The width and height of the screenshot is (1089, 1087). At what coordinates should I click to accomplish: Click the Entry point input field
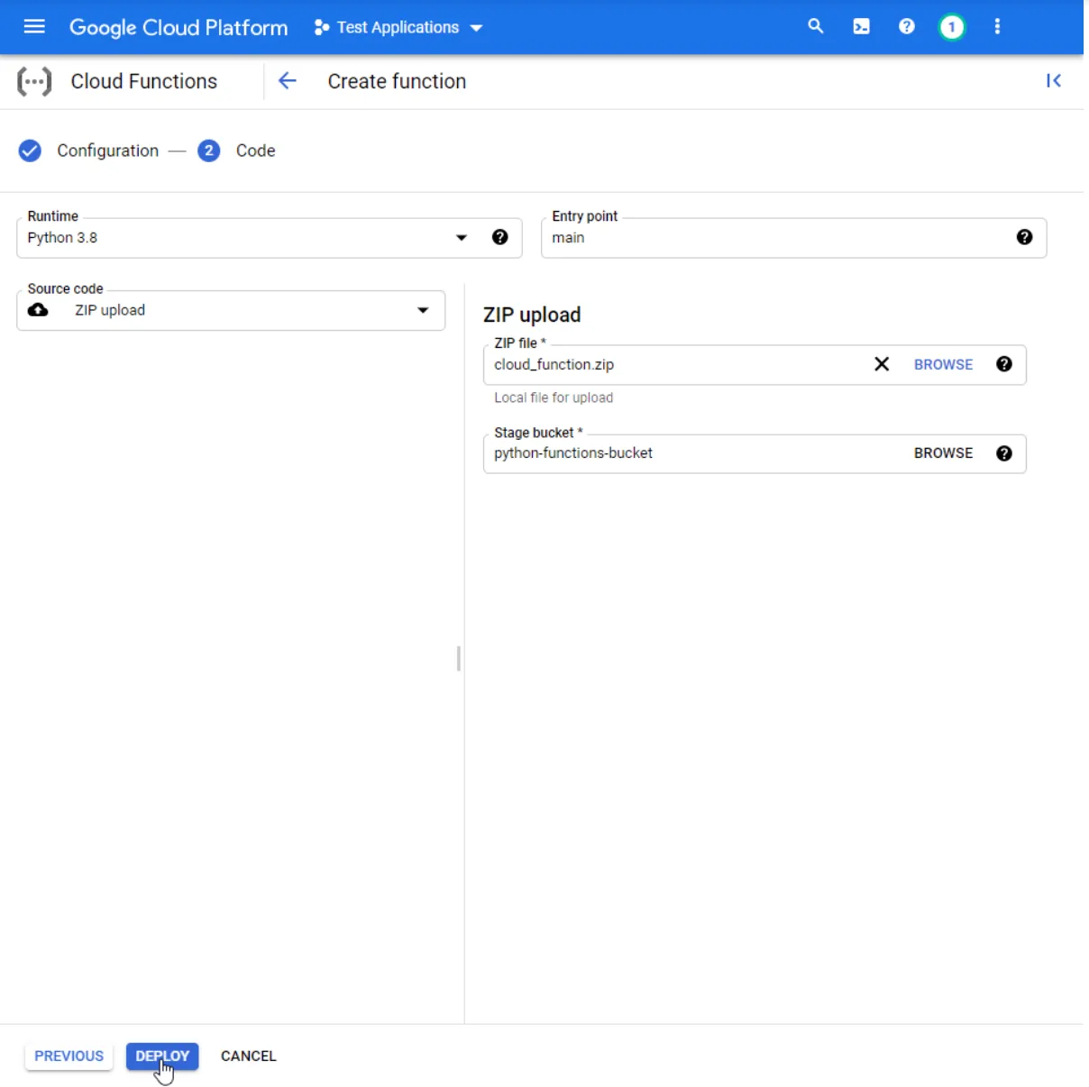(775, 238)
